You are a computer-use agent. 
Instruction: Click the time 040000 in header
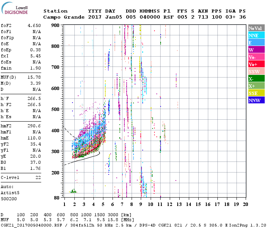click(x=150, y=17)
